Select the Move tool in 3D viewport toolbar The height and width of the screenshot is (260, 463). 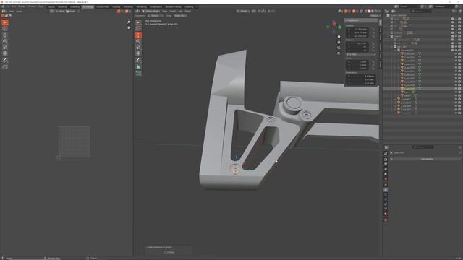[x=138, y=35]
